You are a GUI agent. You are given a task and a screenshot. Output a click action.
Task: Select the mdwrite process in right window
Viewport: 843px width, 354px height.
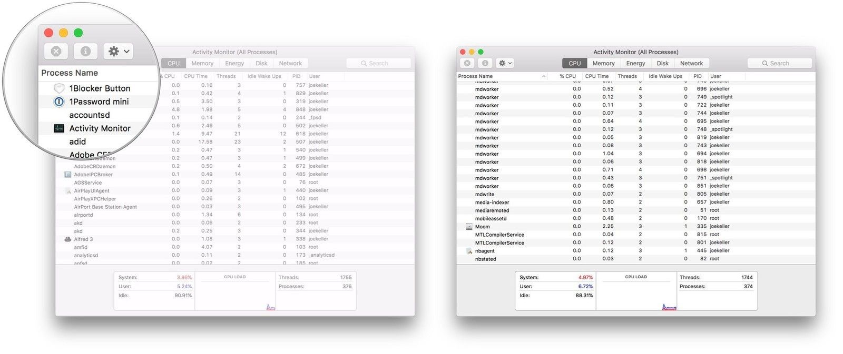pos(636,194)
